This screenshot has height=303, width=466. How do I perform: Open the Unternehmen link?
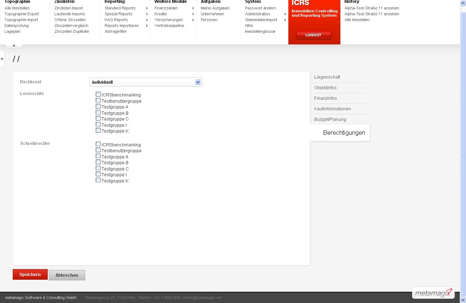tap(212, 14)
